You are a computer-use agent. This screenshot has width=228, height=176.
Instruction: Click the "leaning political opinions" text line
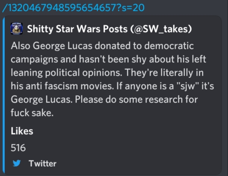tap(66, 73)
